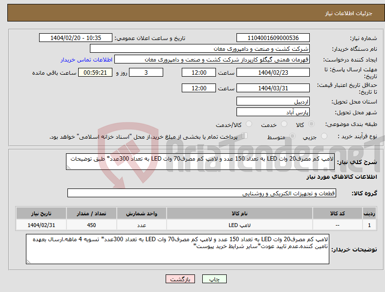The width and height of the screenshot is (385, 292).
Task: Click the remaining time field 00:59:21
Action: (95, 72)
